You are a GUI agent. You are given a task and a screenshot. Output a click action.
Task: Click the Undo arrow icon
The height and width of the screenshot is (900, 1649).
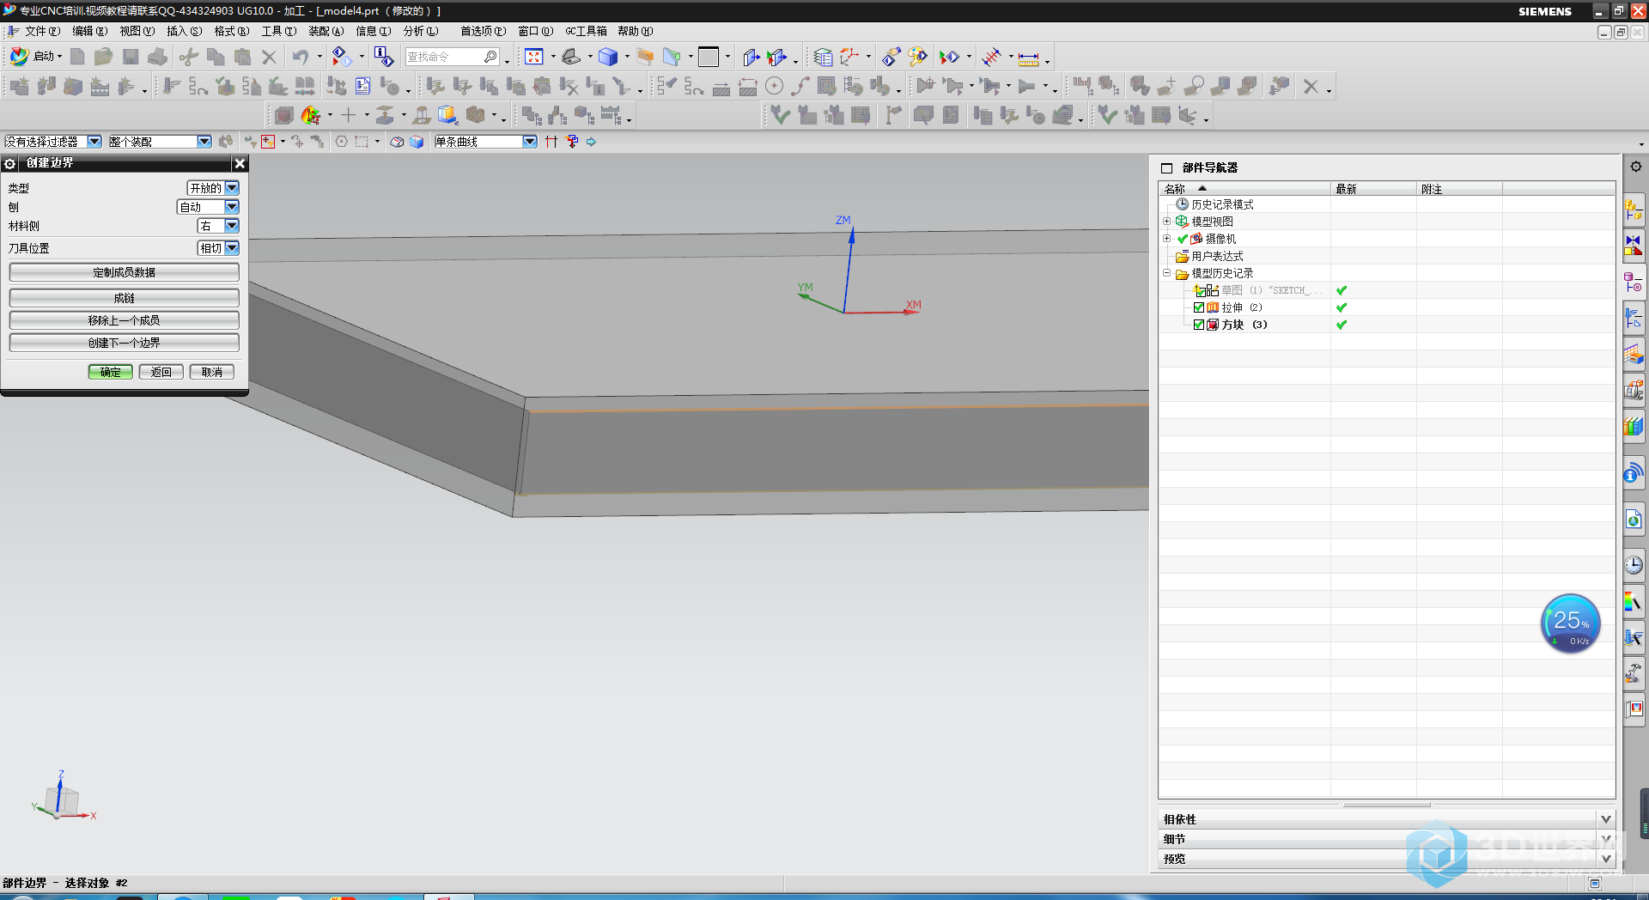[301, 57]
